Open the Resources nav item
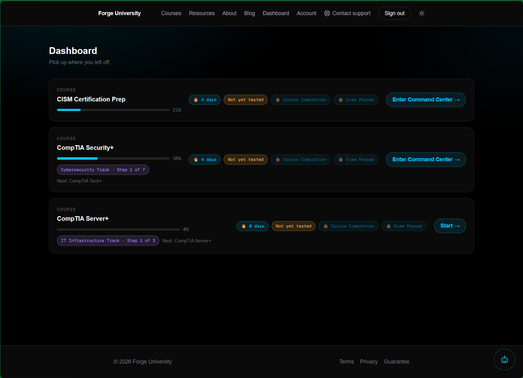523x378 pixels. 202,13
